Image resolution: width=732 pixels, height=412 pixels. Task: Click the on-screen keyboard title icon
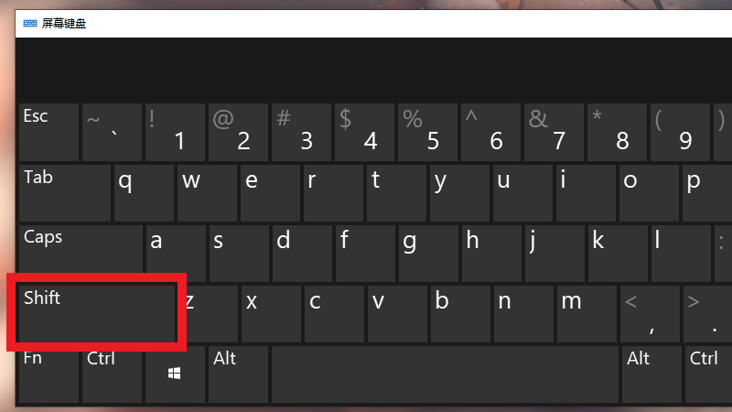click(30, 24)
